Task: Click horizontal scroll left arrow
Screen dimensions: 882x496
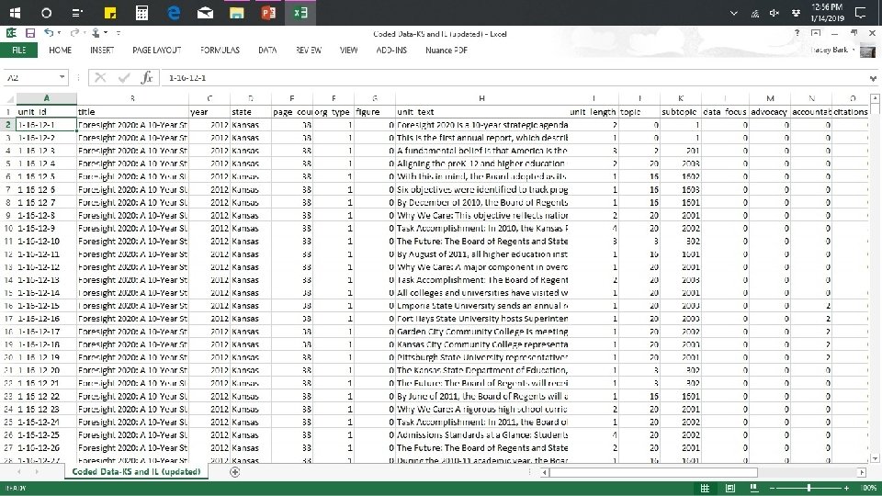Action: (545, 472)
